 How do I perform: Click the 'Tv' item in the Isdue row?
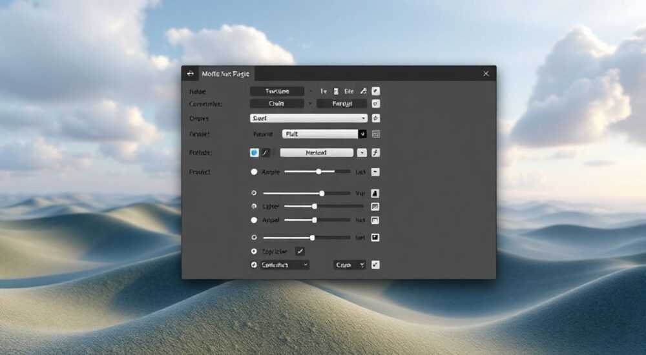coord(324,92)
